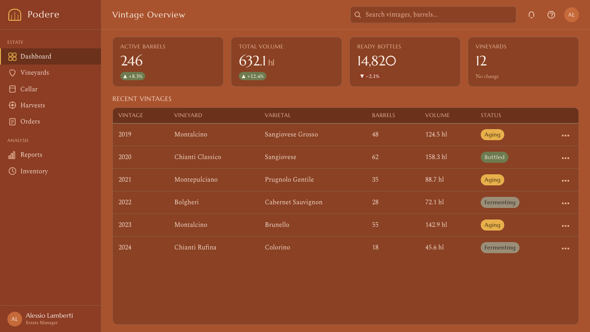The height and width of the screenshot is (332, 590).
Task: Select the Sangiovese Grosso cell
Action: click(291, 135)
